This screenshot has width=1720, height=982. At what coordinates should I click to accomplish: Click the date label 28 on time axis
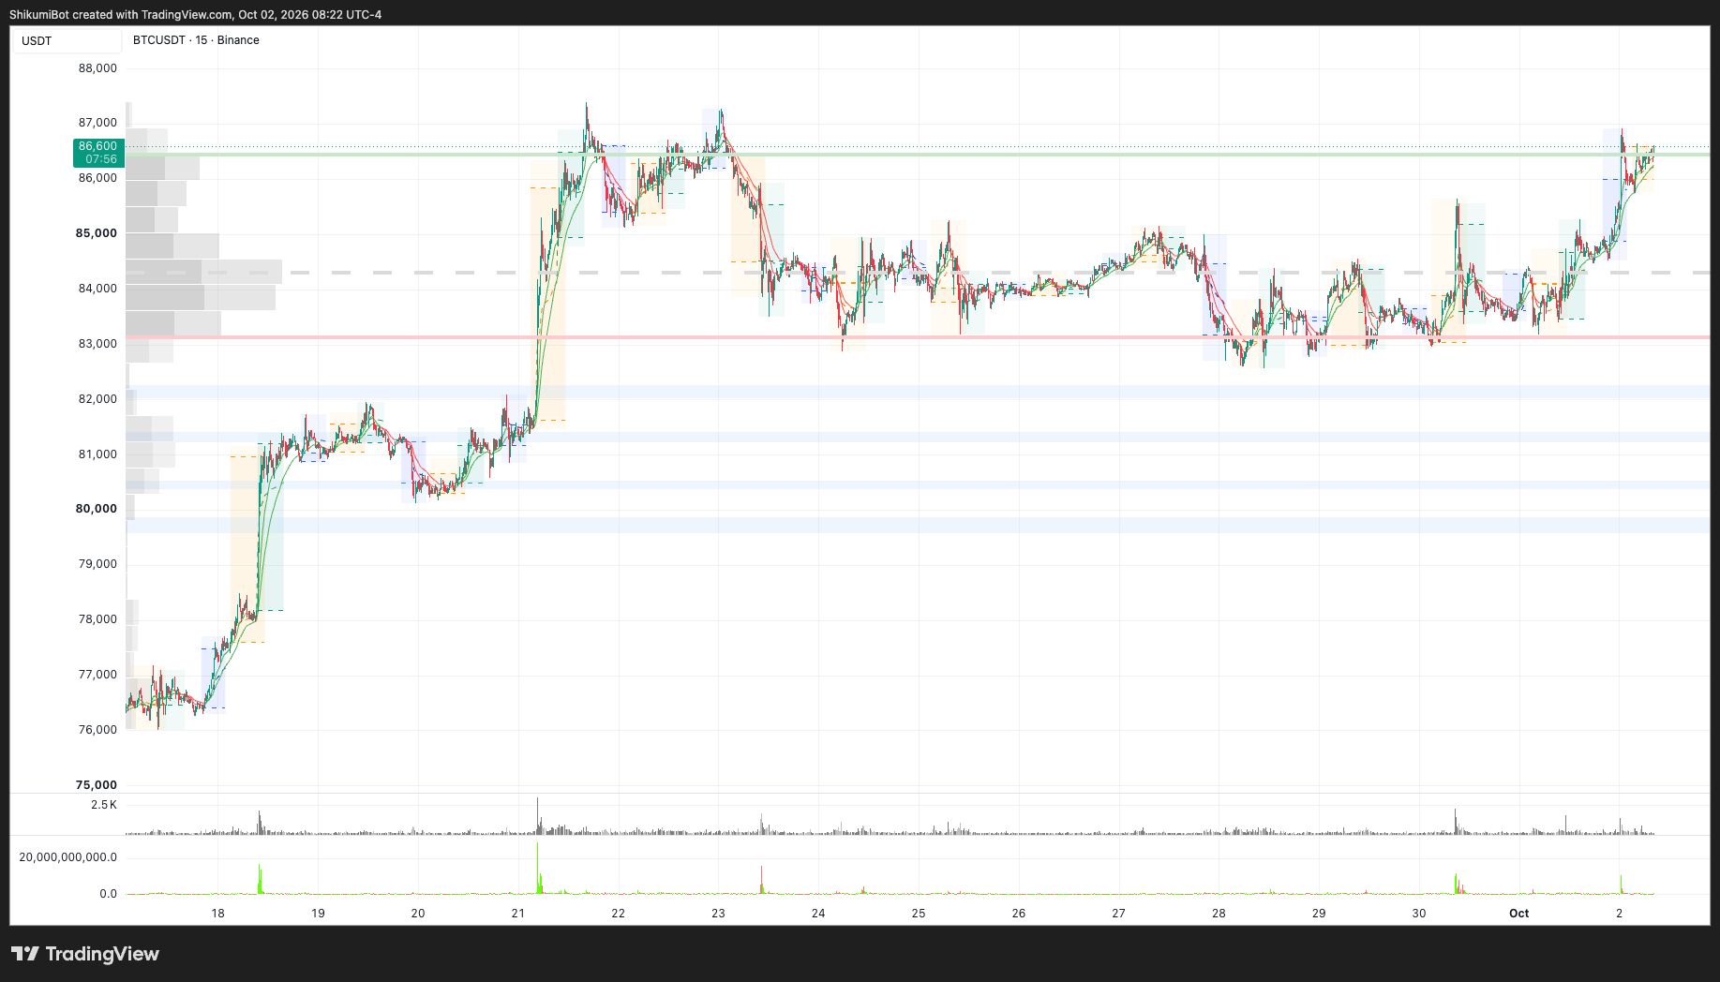1219,914
